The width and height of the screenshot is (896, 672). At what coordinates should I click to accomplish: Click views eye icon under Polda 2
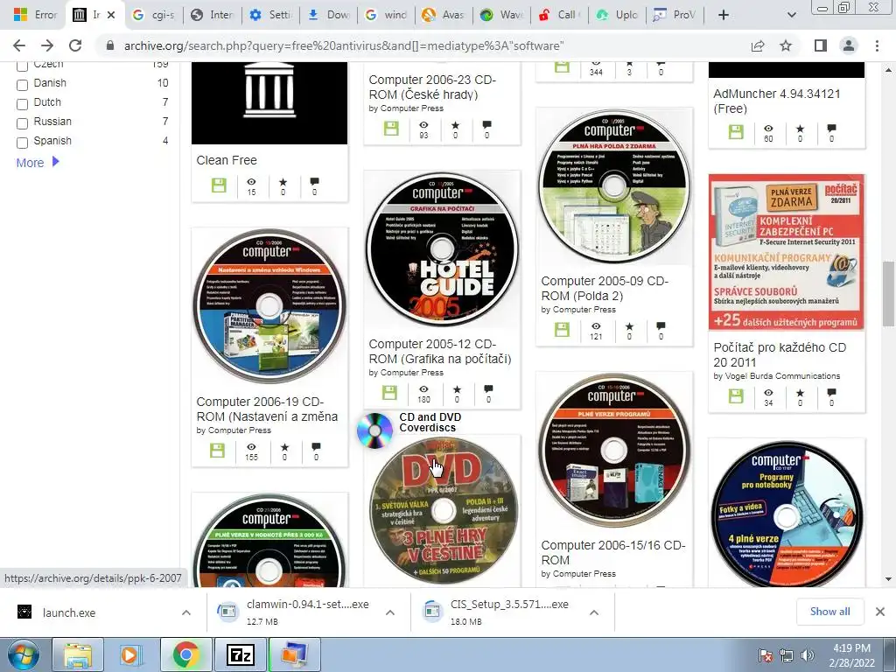click(596, 325)
